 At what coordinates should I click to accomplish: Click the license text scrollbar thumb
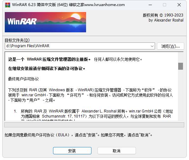coord(180,66)
